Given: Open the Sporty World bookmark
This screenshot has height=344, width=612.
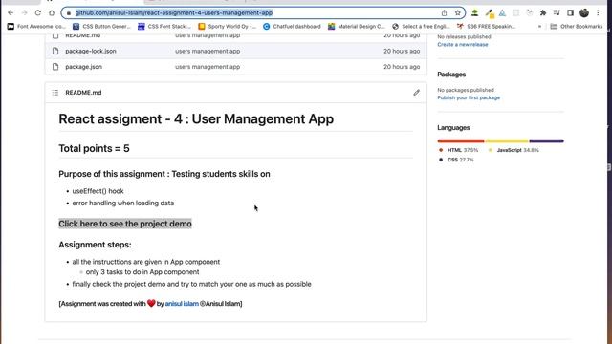Looking at the screenshot, I should pos(228,26).
